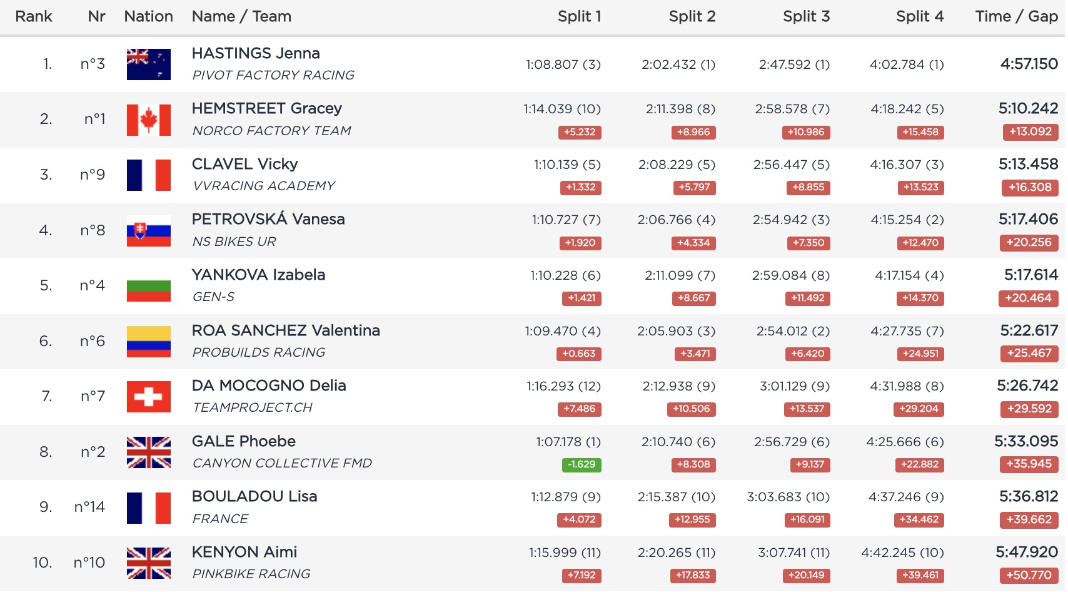Click the Nr column header
The width and height of the screenshot is (1068, 592).
click(x=96, y=16)
